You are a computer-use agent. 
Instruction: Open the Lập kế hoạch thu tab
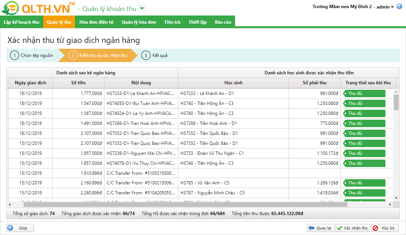(21, 22)
